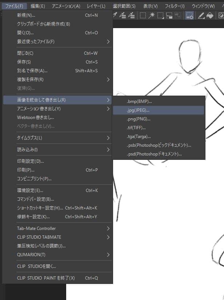
Task: Choose 開く(O)... menu entry
Action: (57, 33)
